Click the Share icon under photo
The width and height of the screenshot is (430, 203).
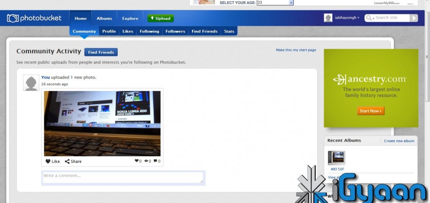coord(67,161)
